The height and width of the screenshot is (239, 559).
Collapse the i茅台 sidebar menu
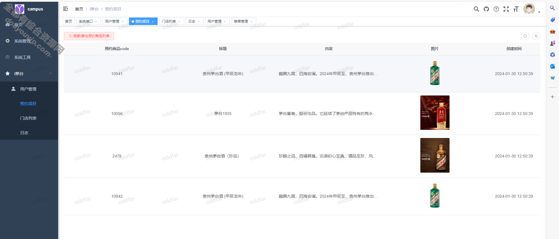pyautogui.click(x=29, y=74)
